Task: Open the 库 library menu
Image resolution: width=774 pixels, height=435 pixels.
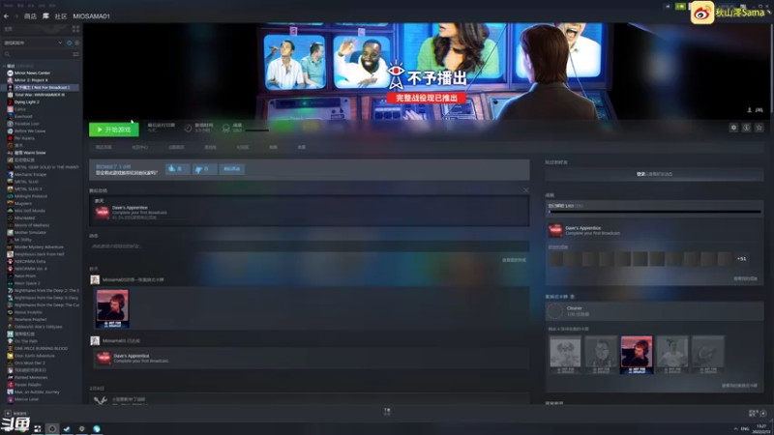Action: (45, 16)
